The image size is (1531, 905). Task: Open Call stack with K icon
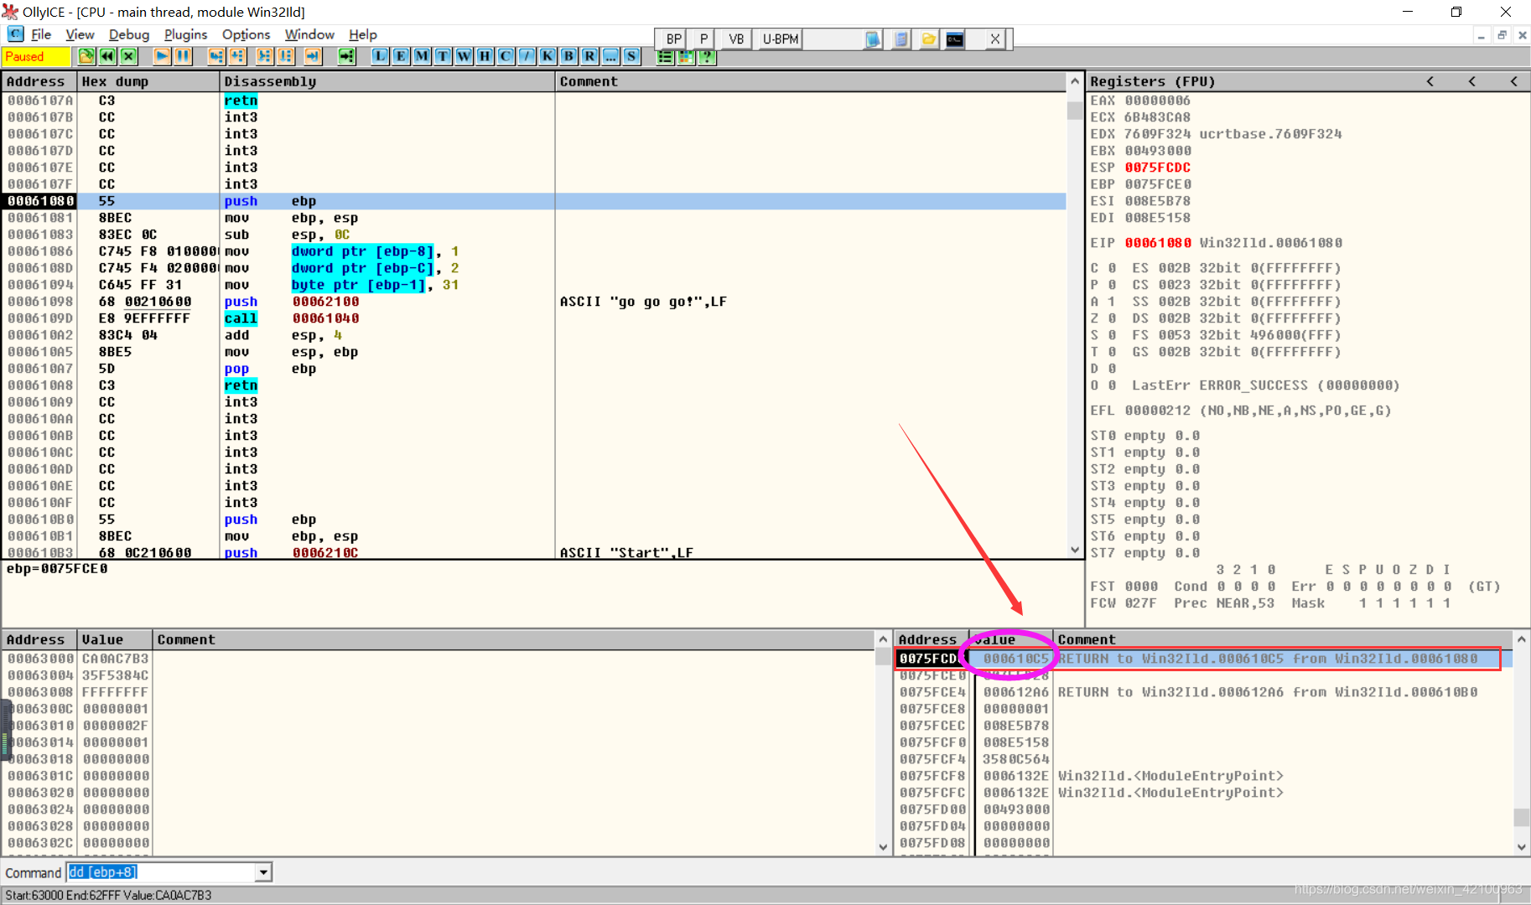tap(548, 56)
